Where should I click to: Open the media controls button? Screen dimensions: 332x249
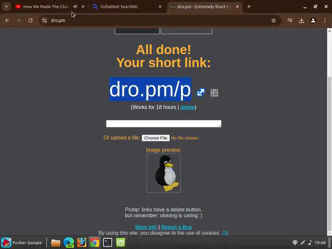290,20
